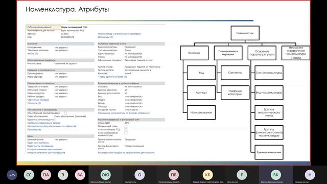Click the Основные diagram box

(x=194, y=53)
